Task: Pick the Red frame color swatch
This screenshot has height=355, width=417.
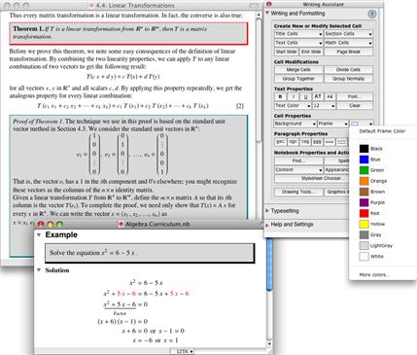Action: point(365,213)
